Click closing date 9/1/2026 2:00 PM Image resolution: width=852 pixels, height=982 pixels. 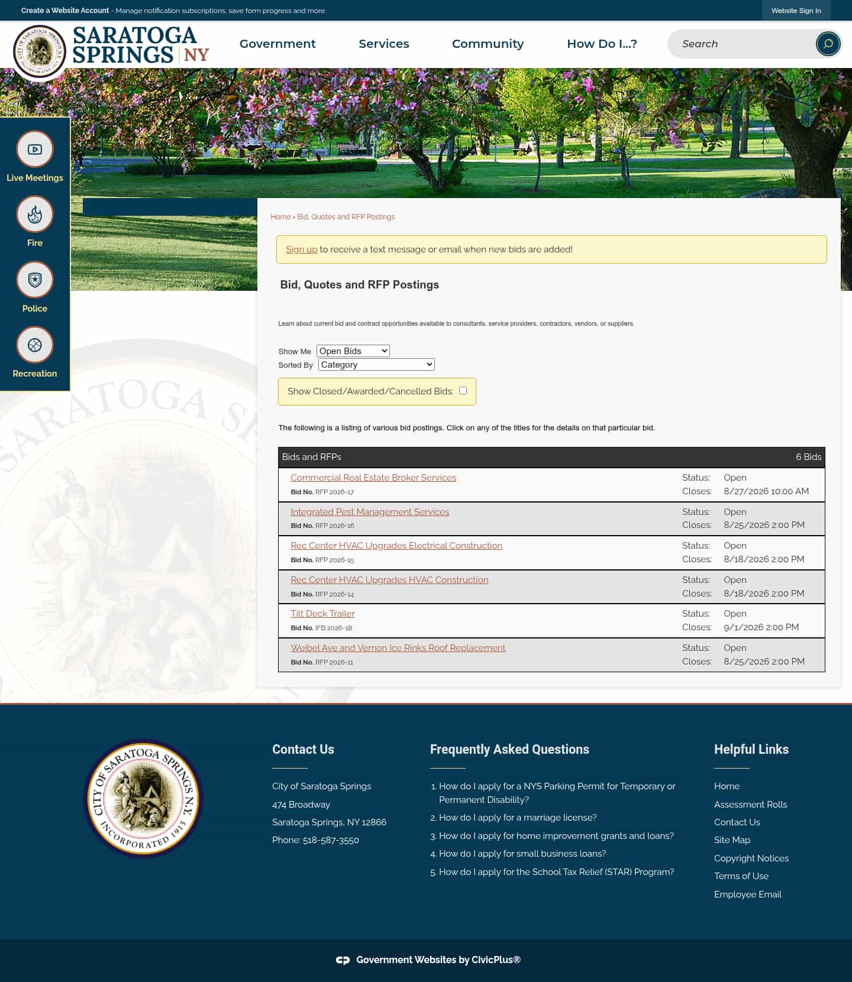761,627
